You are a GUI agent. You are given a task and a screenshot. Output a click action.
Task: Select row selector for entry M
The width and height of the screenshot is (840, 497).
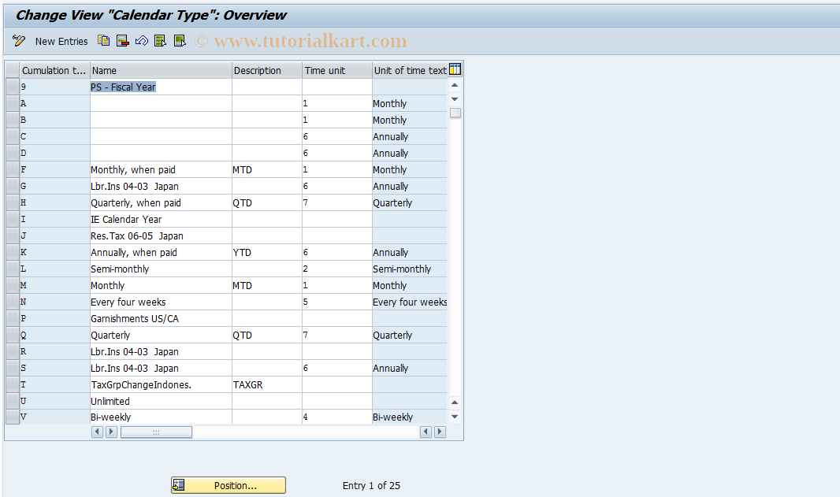(x=13, y=285)
